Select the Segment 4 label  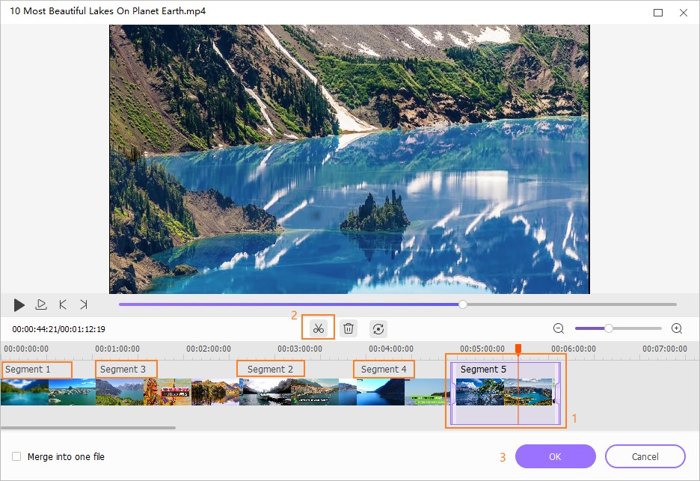pos(384,369)
